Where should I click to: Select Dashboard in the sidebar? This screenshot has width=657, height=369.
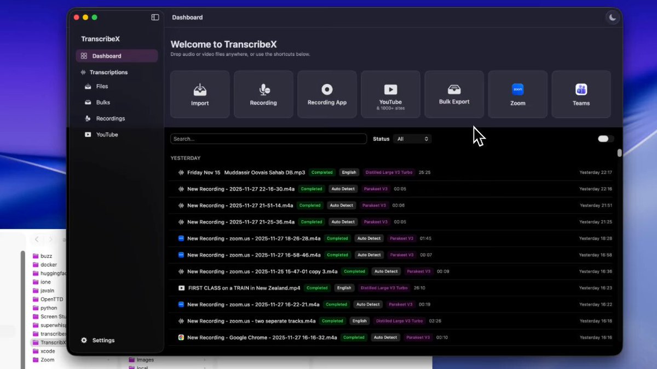(106, 56)
